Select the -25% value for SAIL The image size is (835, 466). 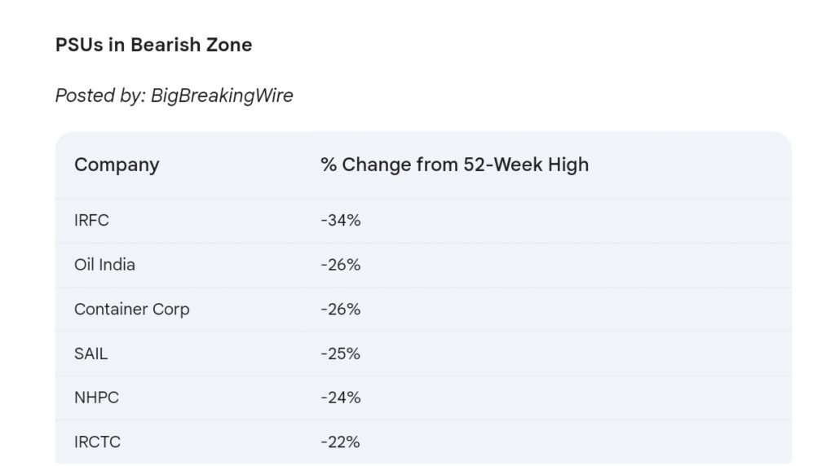click(x=340, y=354)
